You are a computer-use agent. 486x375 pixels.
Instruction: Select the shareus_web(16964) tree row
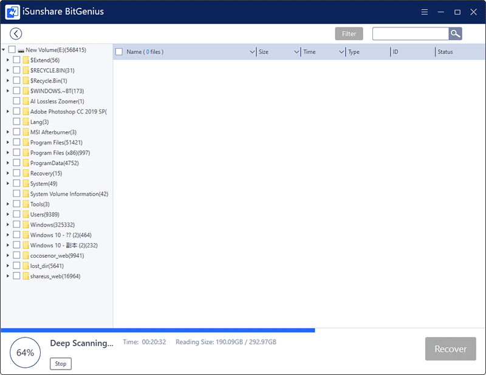coord(55,276)
